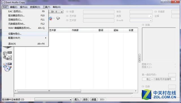The height and width of the screenshot is (103, 181).
Task: Open the drive ID: 0 dropdown
Action: pos(56,12)
